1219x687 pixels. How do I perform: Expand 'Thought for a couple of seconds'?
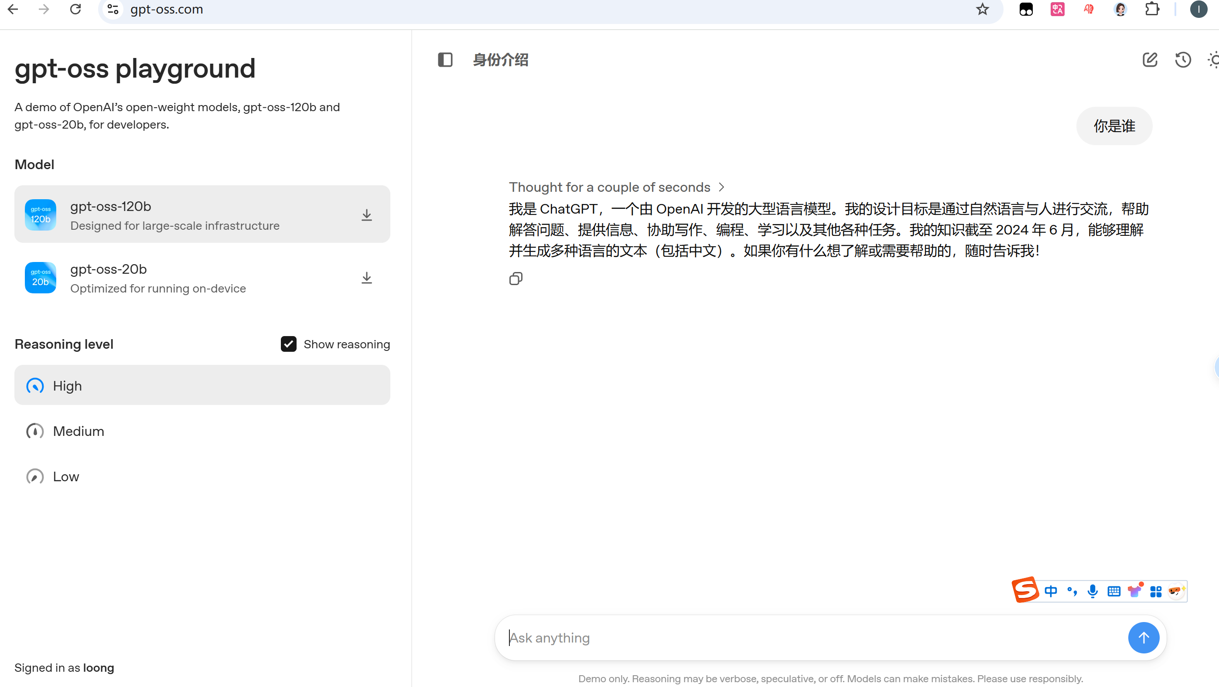(x=616, y=187)
